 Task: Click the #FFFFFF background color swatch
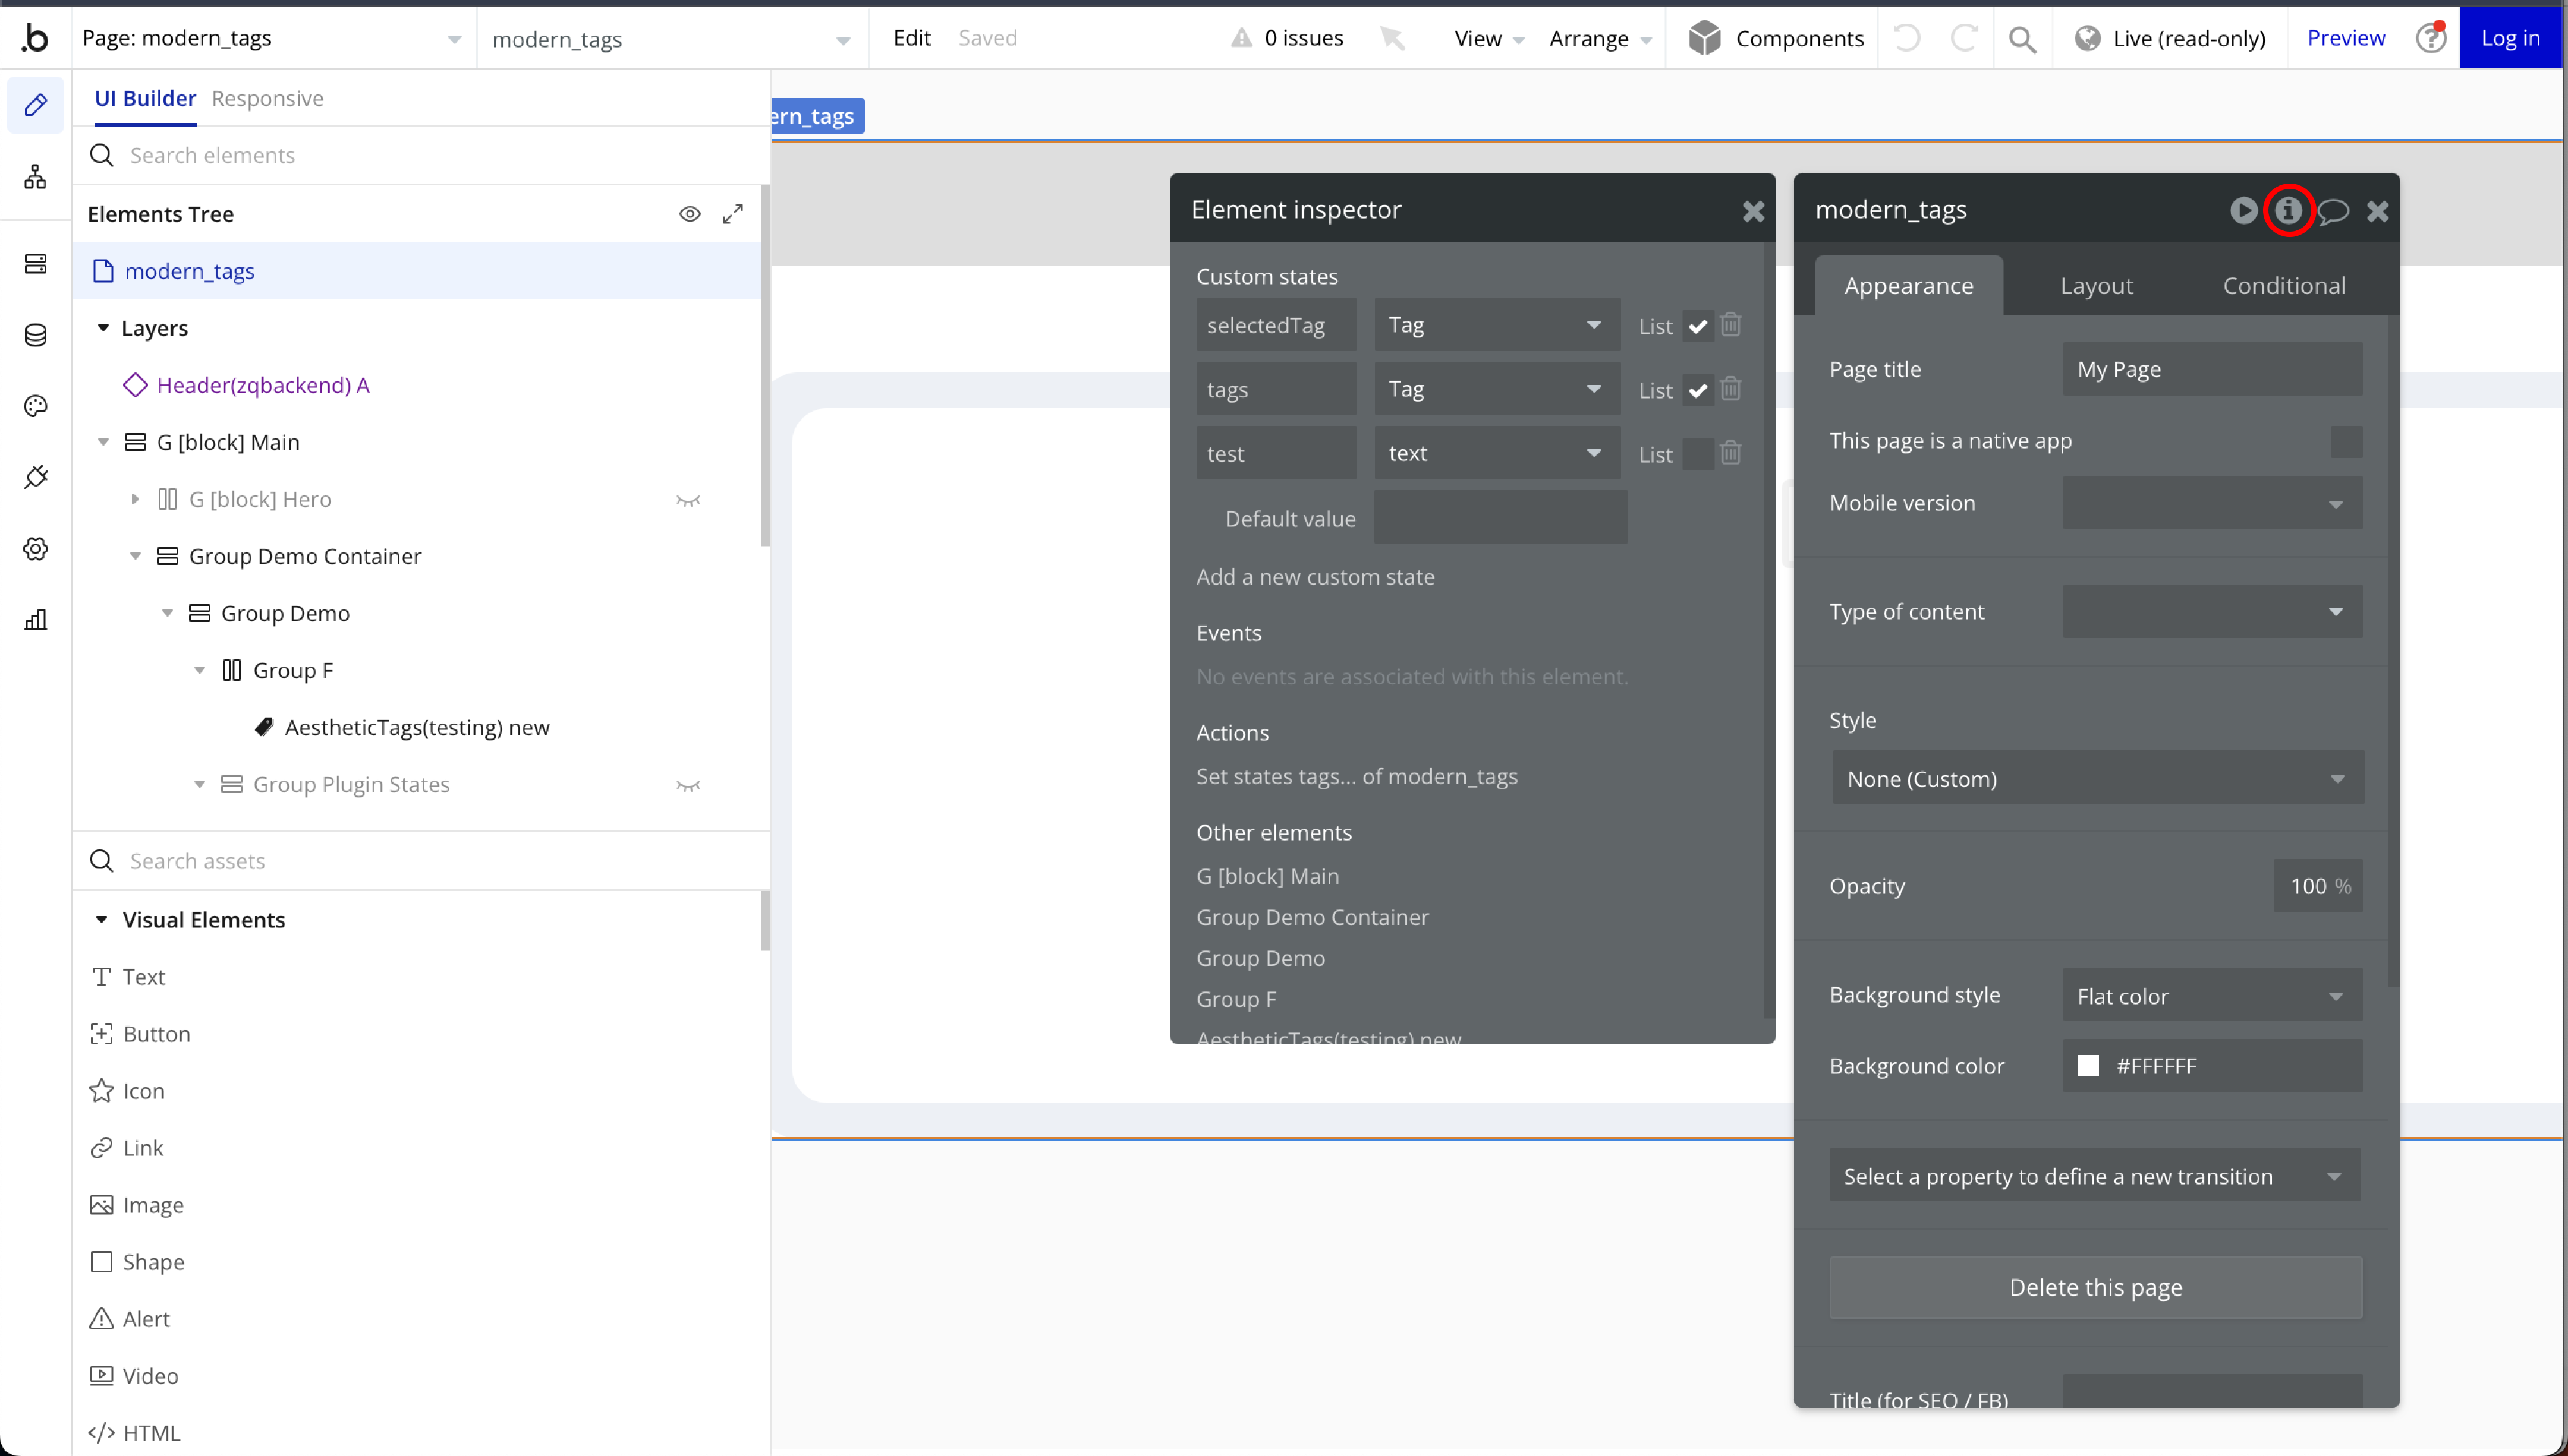pos(2088,1066)
